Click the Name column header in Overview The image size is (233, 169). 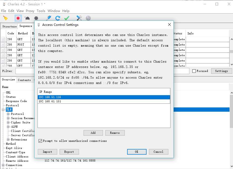(5, 87)
